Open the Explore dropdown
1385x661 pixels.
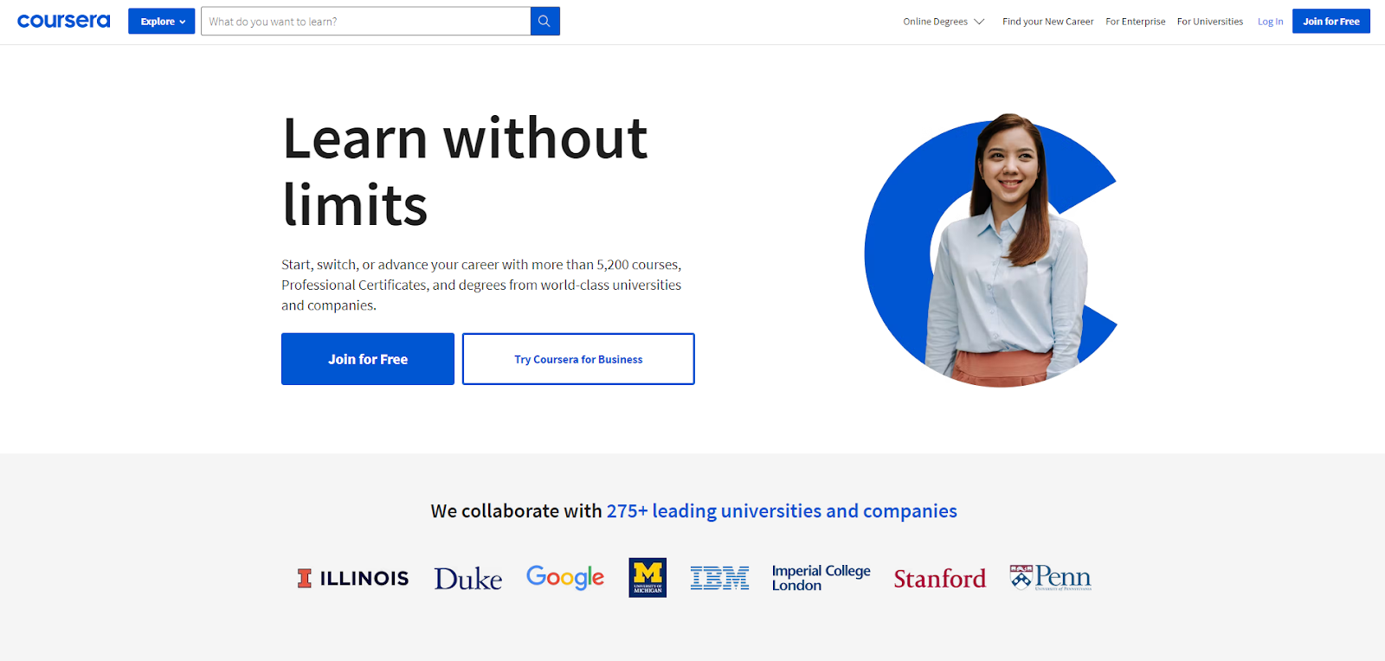tap(162, 21)
